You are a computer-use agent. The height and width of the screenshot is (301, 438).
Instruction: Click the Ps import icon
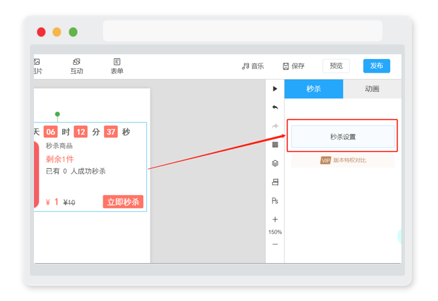275,201
